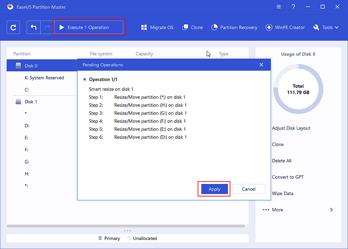Click the horizontal scrollbar under partition list

pyautogui.click(x=126, y=226)
